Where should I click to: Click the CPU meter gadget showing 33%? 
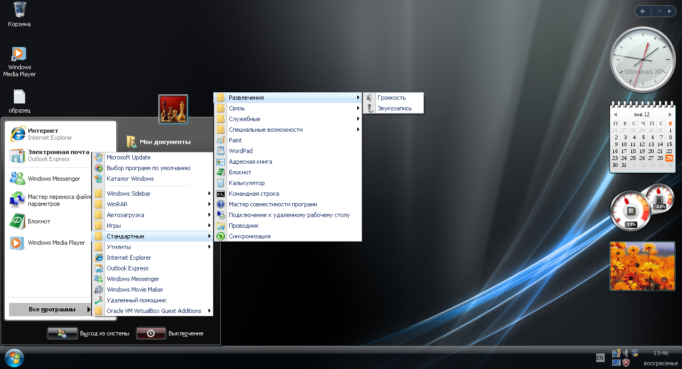631,212
